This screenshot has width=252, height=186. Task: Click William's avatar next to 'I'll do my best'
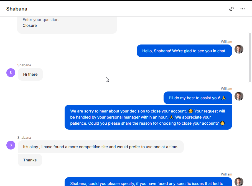pyautogui.click(x=239, y=96)
